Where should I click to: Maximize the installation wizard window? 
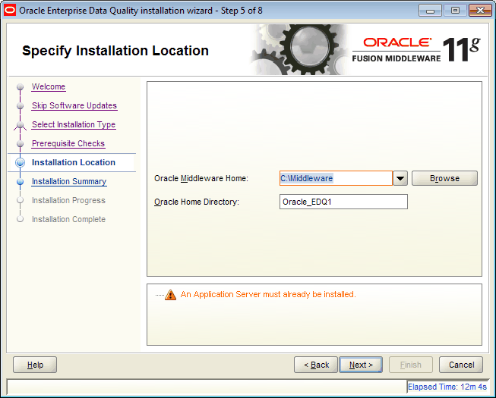(x=455, y=11)
